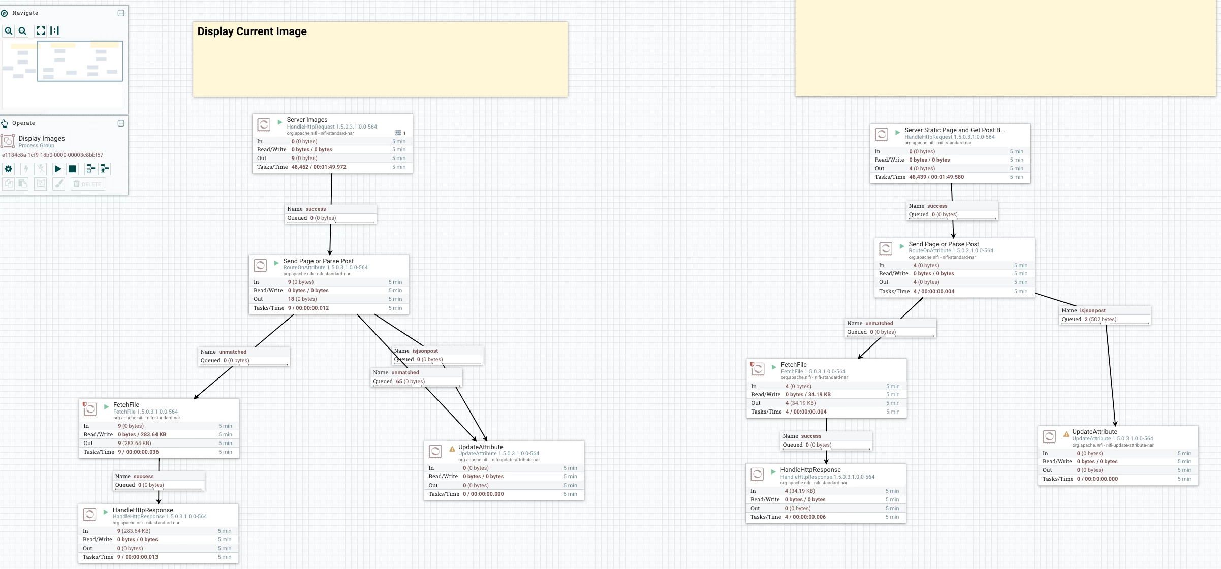Click the HandleHttpResponse processor with 34.19 KB in
1221x569 pixels.
[x=826, y=493]
